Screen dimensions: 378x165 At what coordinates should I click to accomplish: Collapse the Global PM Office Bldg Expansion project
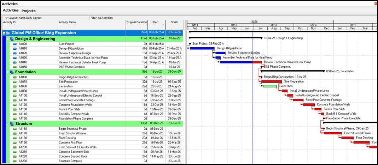click(x=4, y=33)
